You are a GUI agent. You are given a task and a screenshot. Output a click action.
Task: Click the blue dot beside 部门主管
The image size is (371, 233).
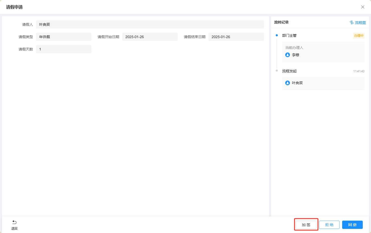coord(277,35)
